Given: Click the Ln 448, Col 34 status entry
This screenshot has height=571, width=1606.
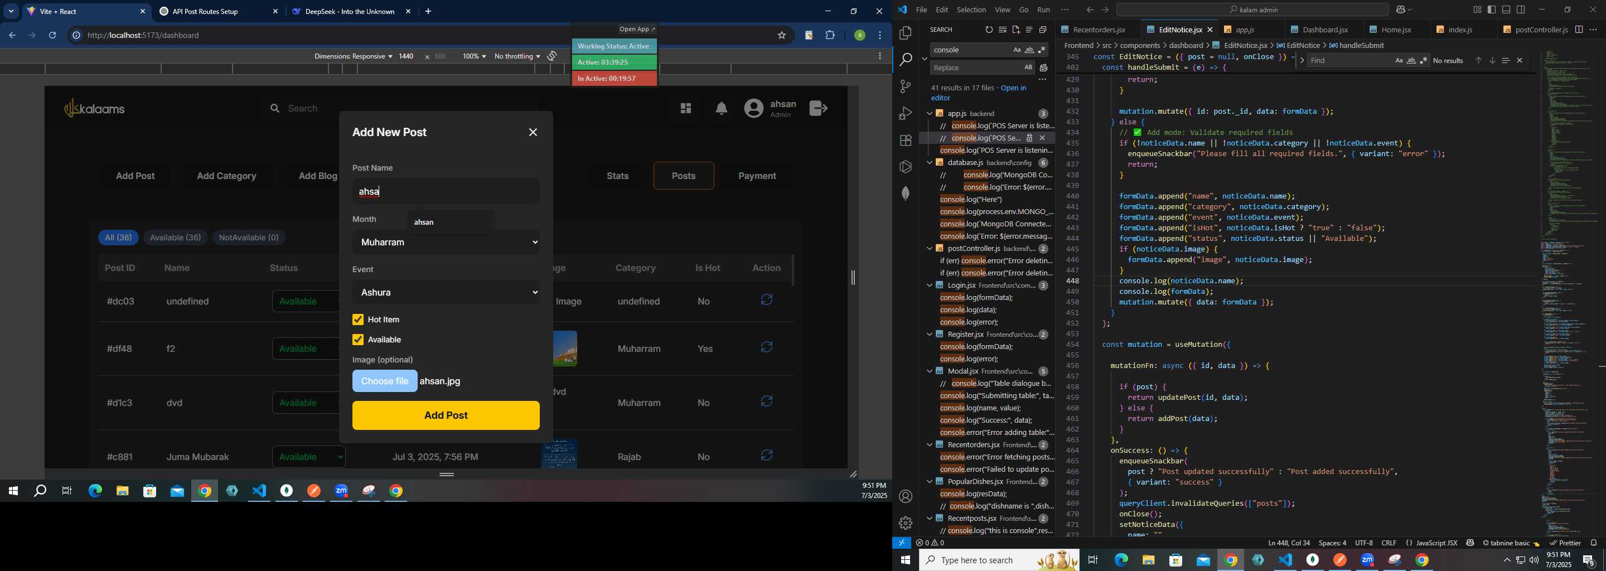Looking at the screenshot, I should click(1289, 543).
